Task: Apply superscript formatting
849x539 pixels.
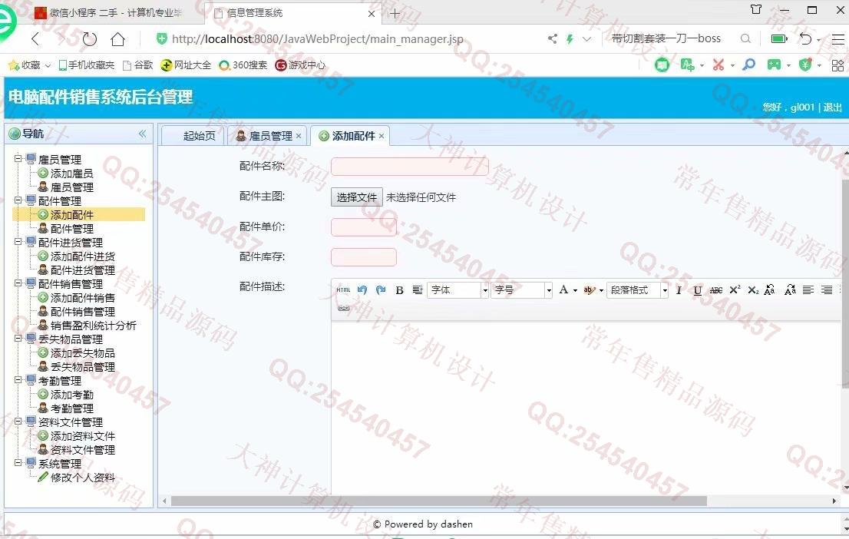Action: (735, 289)
